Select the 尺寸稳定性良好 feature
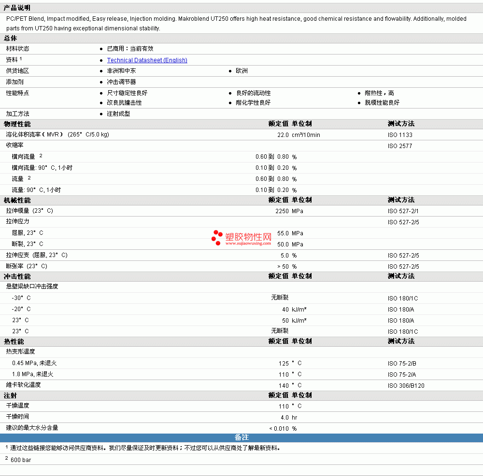The width and height of the screenshot is (483, 476). point(127,93)
